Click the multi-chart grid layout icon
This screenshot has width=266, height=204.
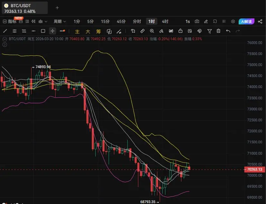coord(27,22)
